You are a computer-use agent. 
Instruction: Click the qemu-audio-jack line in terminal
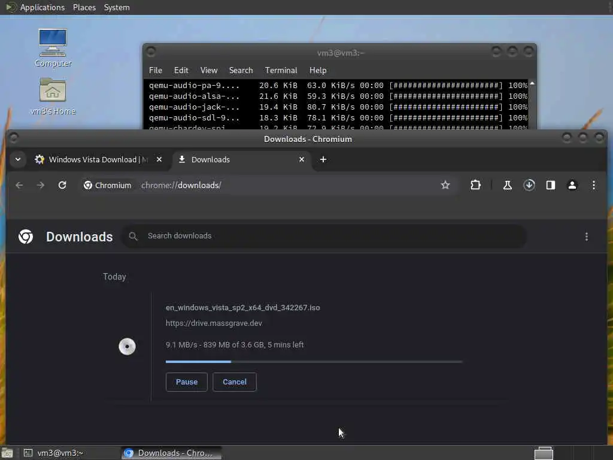pos(338,107)
